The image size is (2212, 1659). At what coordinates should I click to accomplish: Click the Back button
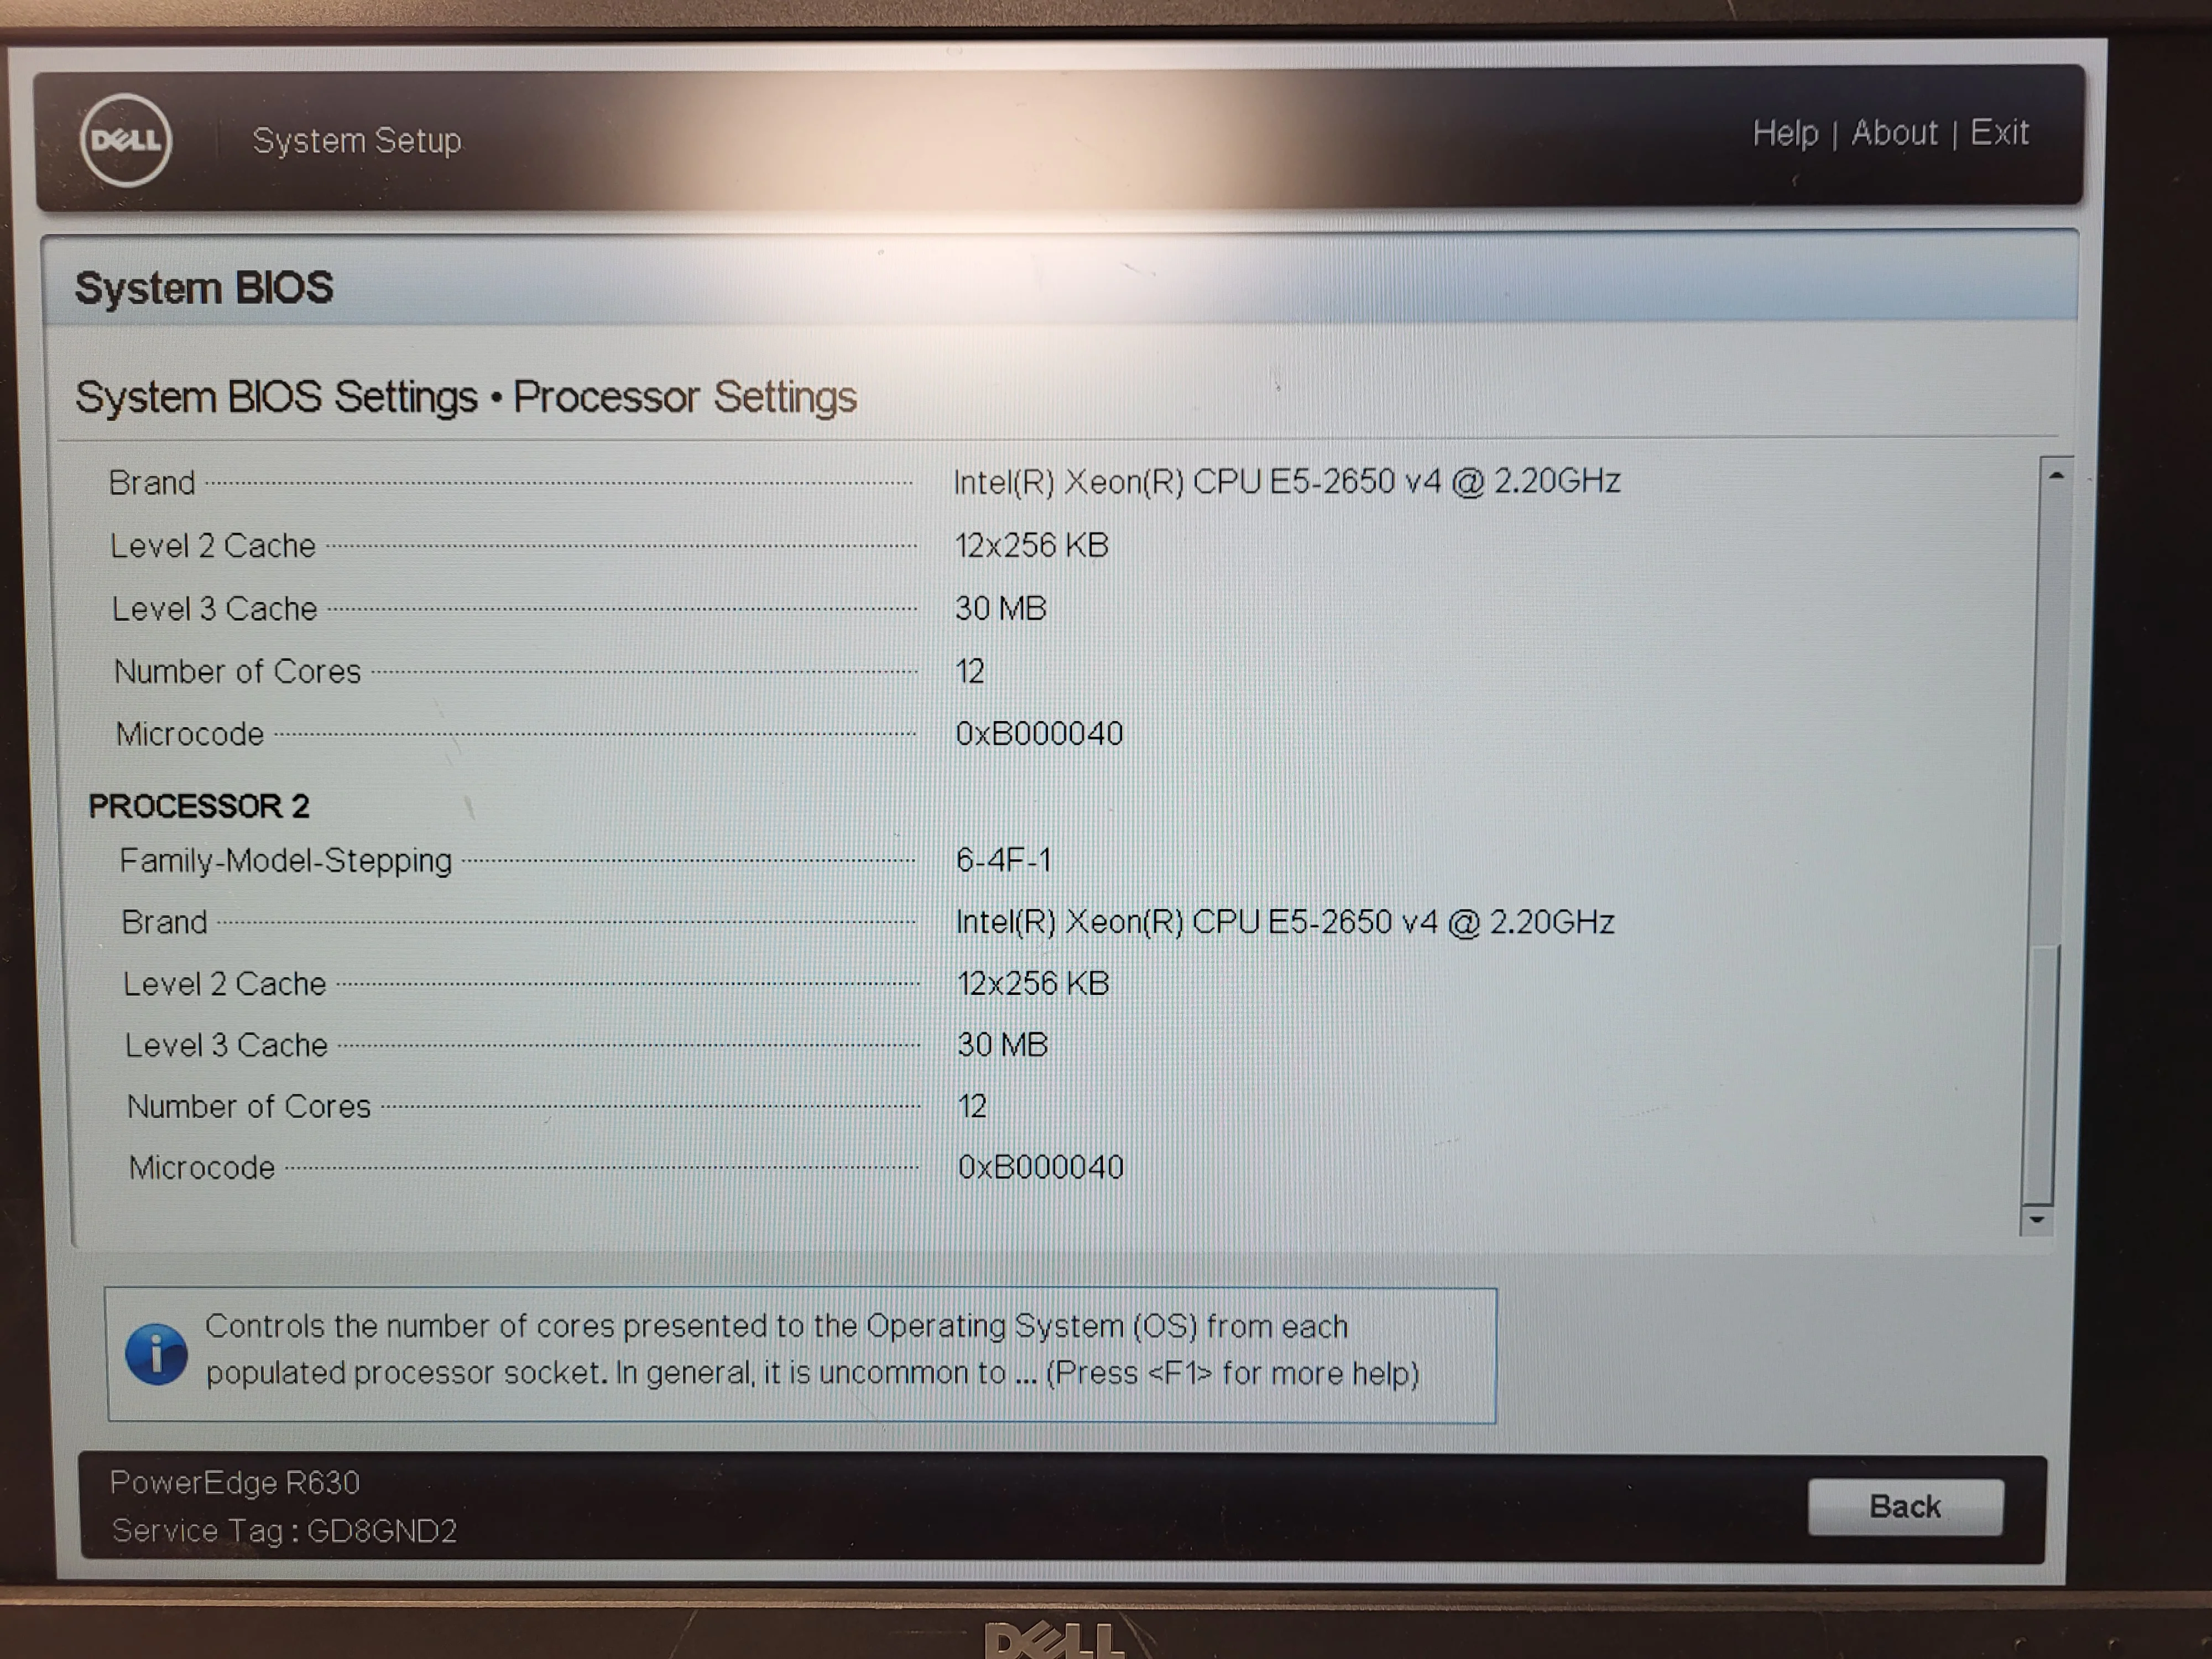click(x=1905, y=1507)
